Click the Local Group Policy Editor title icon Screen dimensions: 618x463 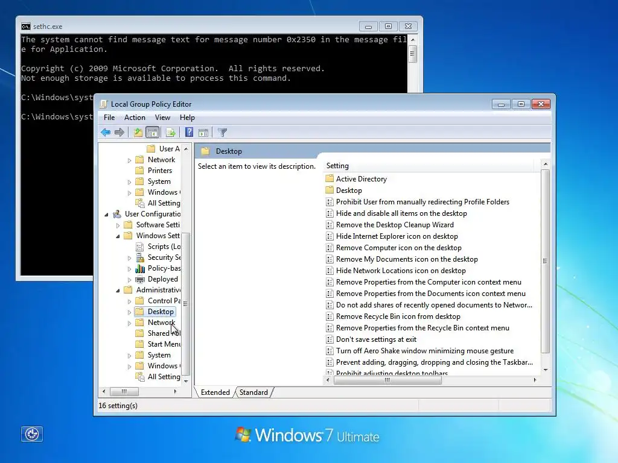tap(103, 104)
